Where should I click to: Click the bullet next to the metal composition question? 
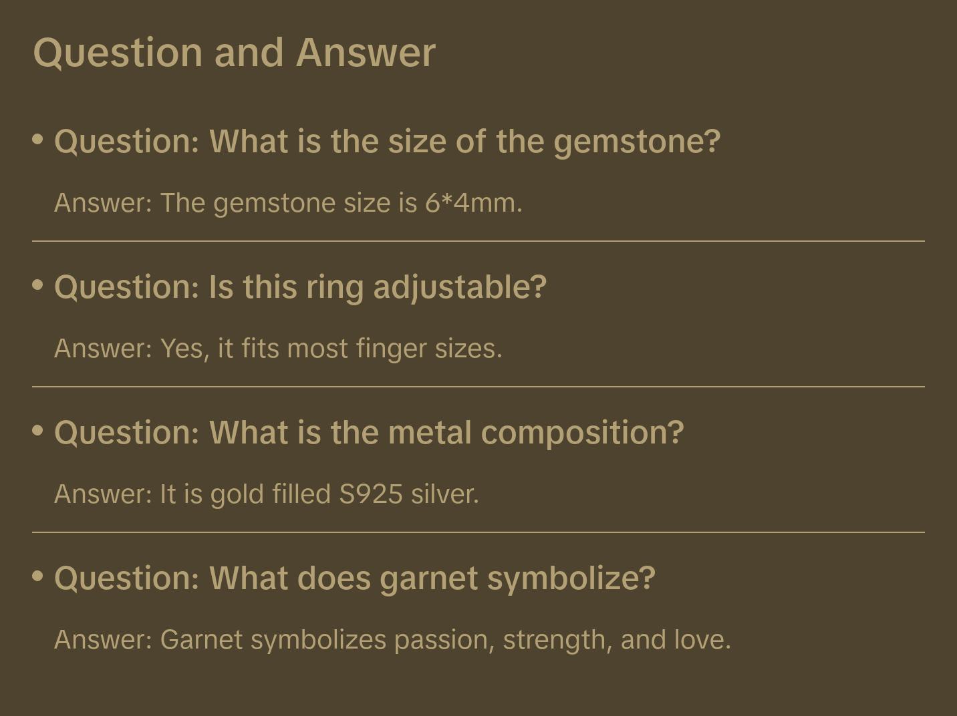pos(38,431)
